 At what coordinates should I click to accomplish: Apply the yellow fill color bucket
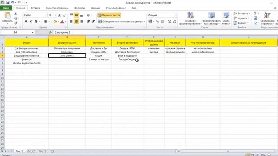(x=55, y=21)
